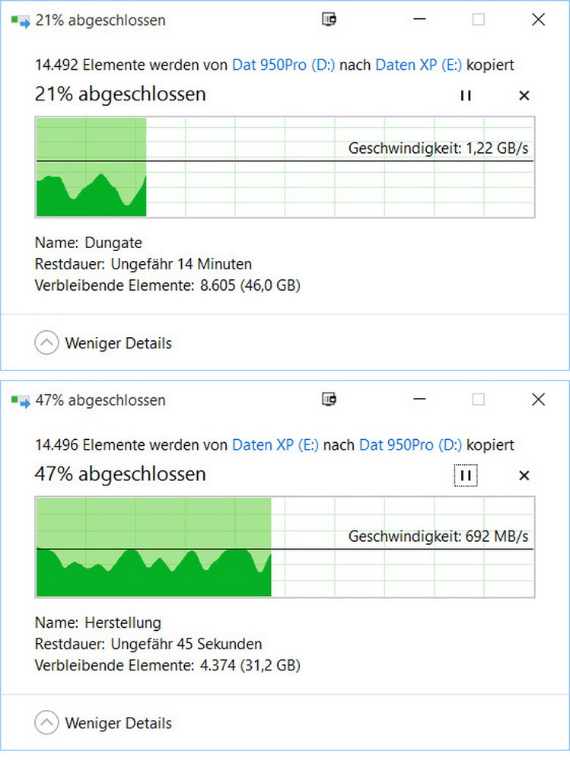Screen dimensions: 570x761
Task: Open destination Daten XP (E:) link in top dialog
Action: [x=419, y=65]
